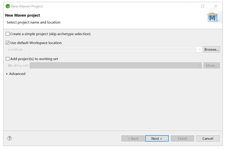Screen dimensions: 228x149
Task: Click inside the Working set combo field
Action: (113, 65)
